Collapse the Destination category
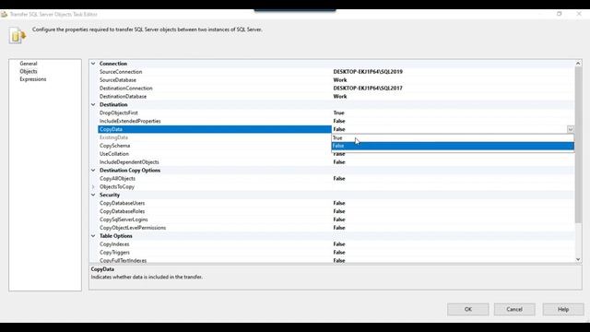 [93, 104]
